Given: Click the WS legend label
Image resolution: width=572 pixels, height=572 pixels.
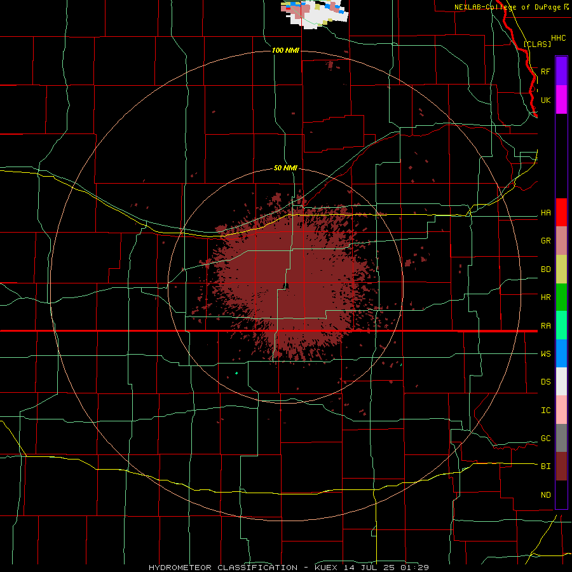Looking at the screenshot, I should click(x=545, y=354).
